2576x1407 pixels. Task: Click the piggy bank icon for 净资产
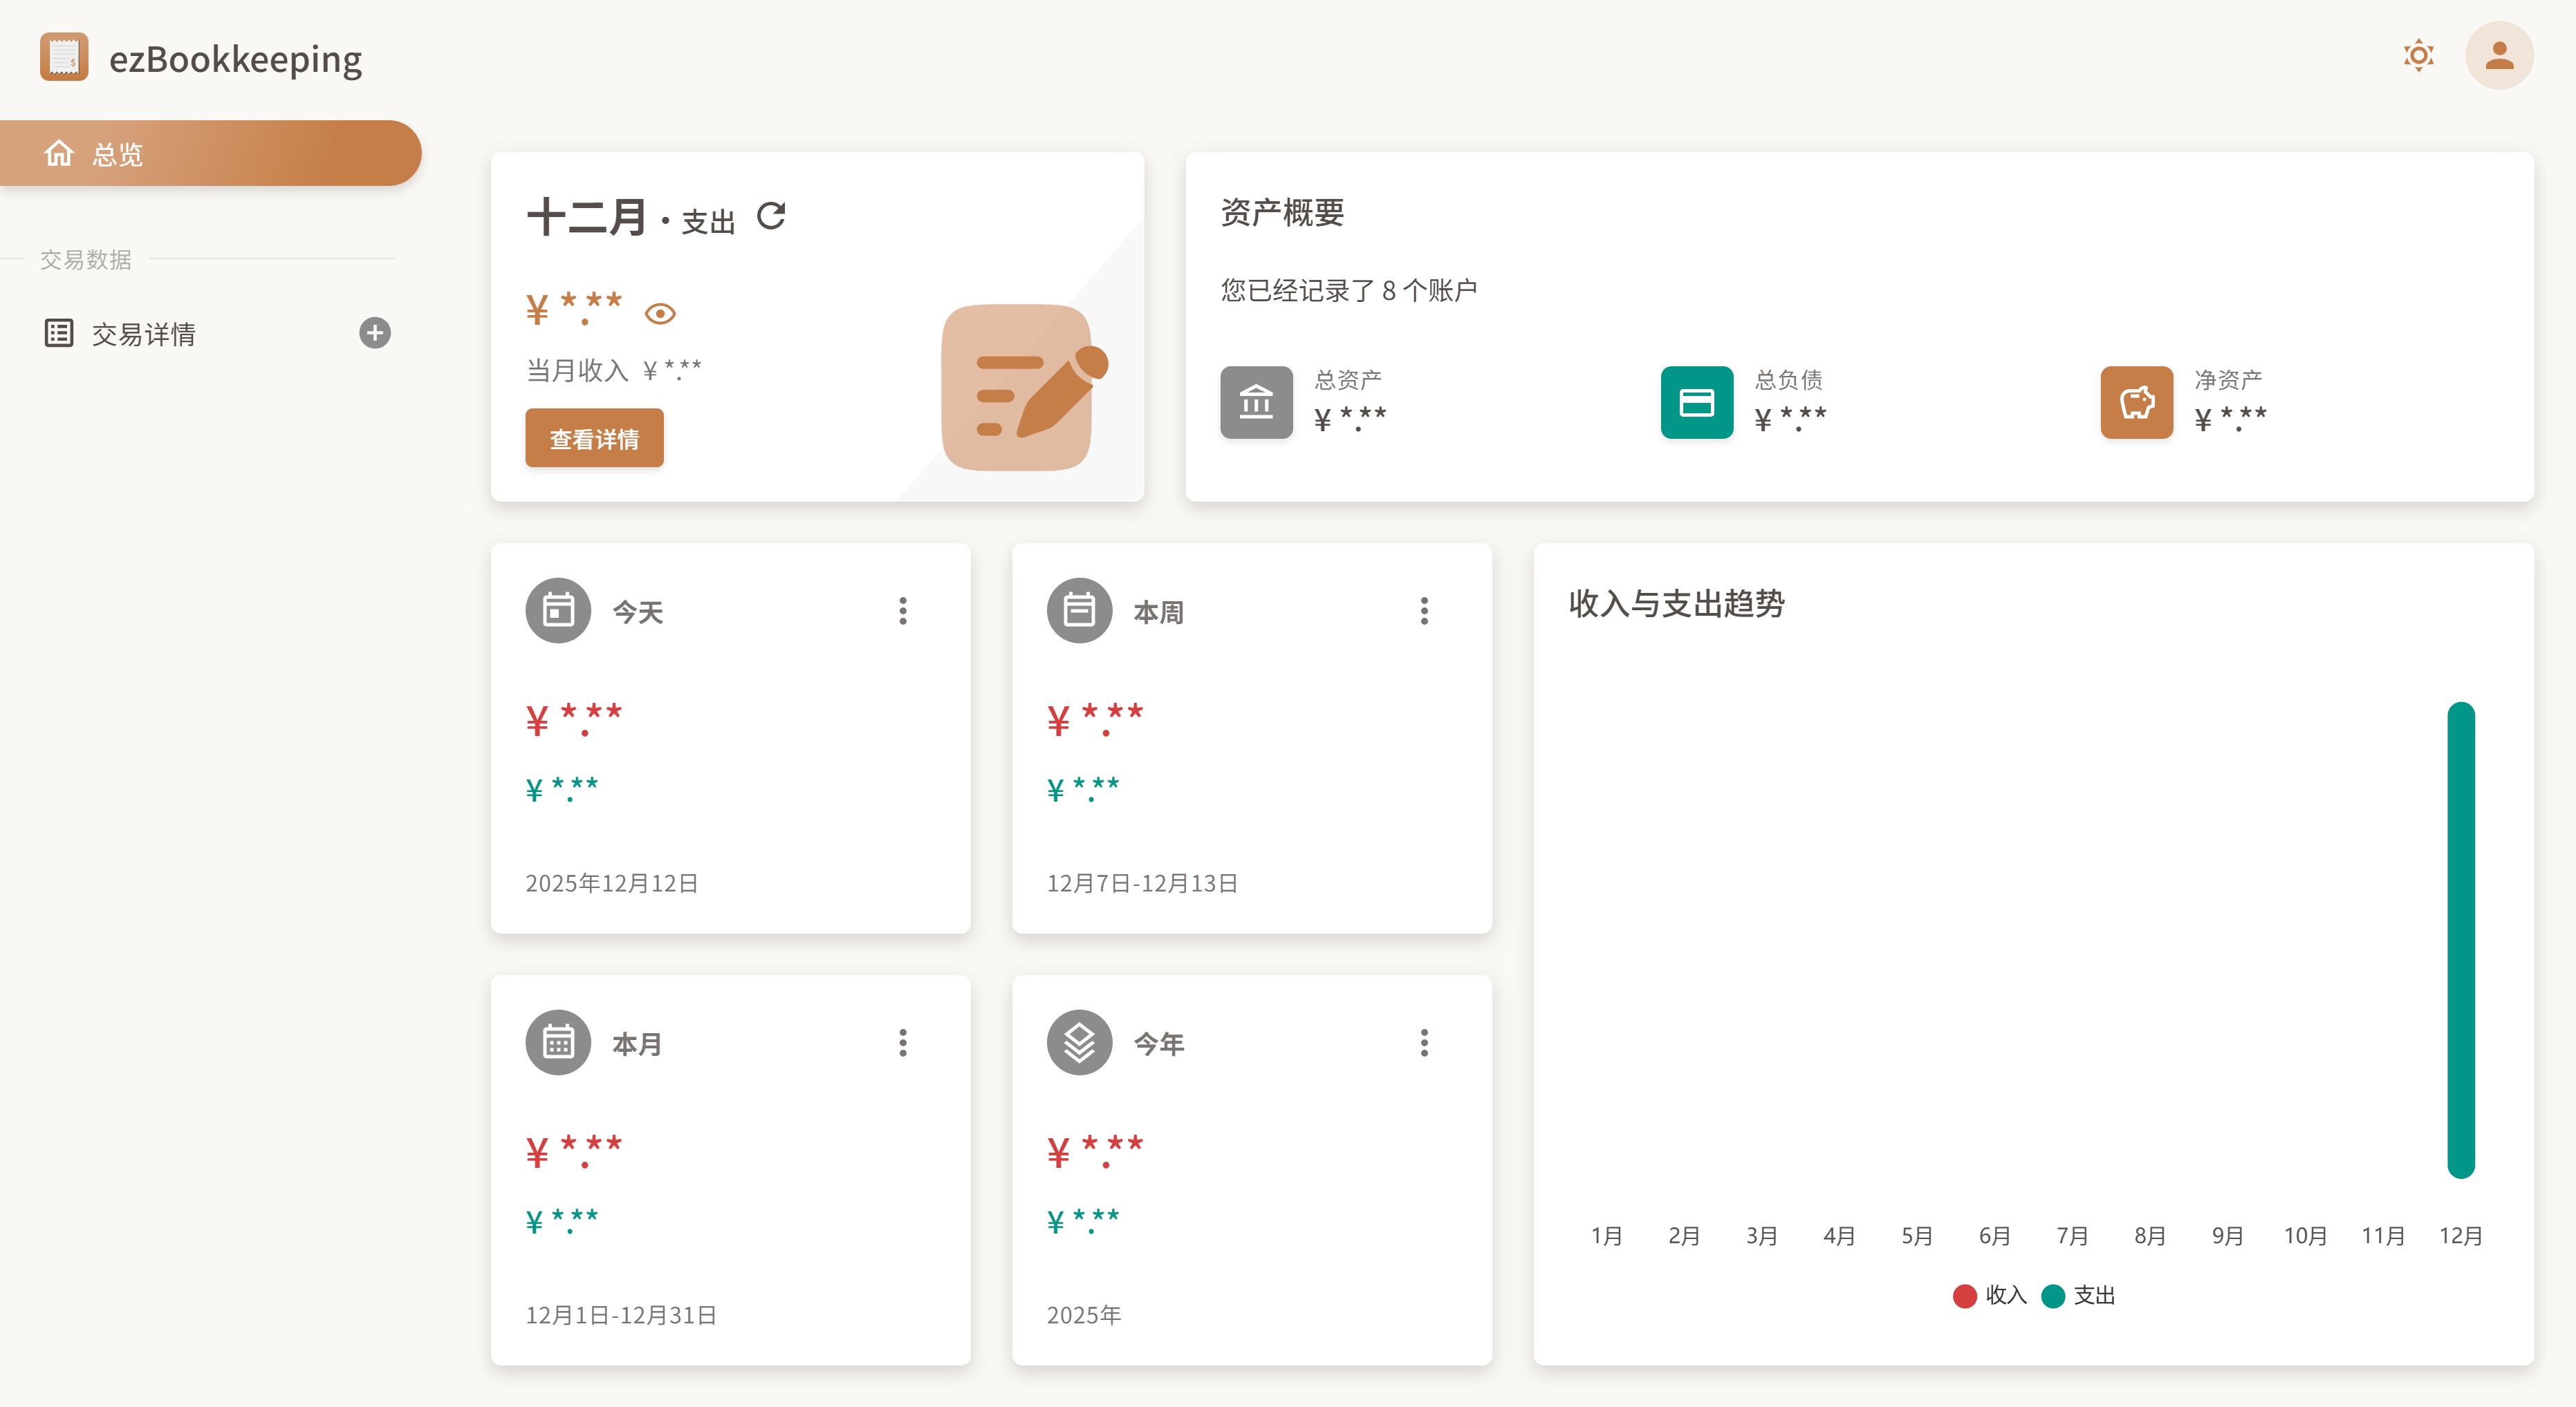pyautogui.click(x=2136, y=403)
